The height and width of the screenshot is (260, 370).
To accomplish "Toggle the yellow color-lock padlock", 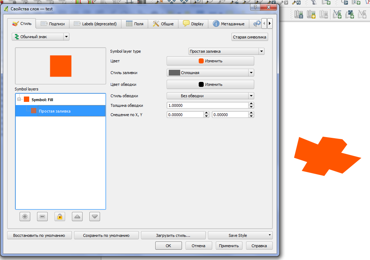I will pyautogui.click(x=59, y=216).
